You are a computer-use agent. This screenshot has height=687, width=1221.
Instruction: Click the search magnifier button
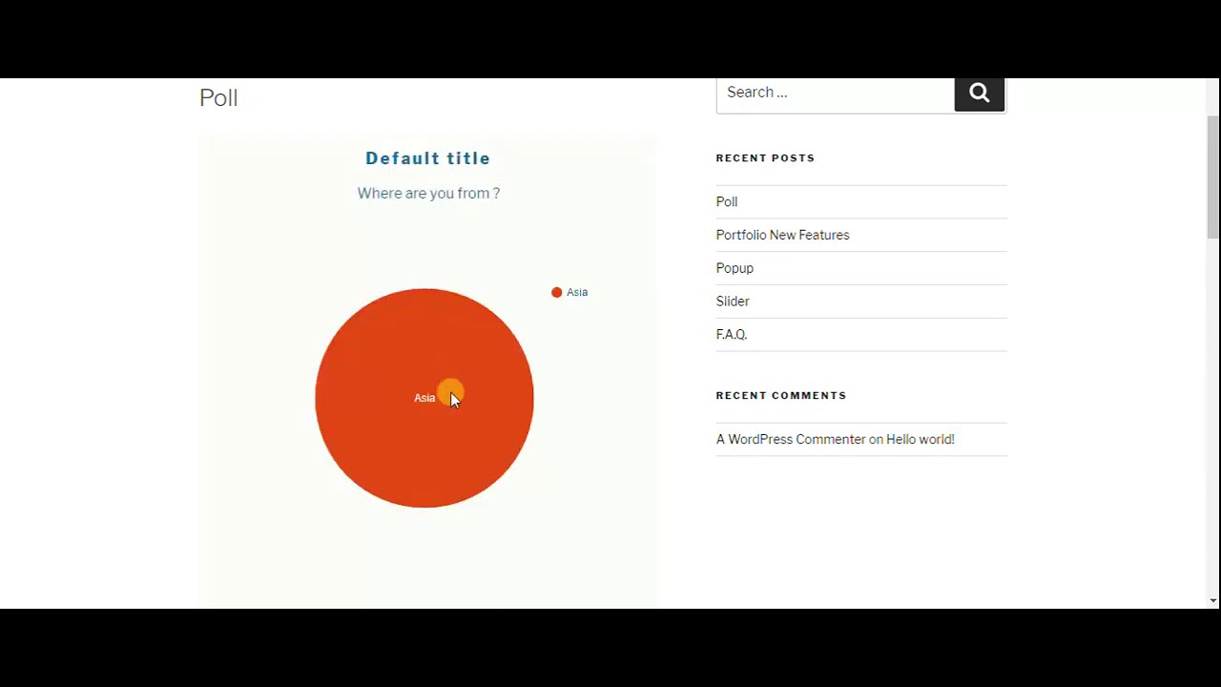click(x=980, y=94)
